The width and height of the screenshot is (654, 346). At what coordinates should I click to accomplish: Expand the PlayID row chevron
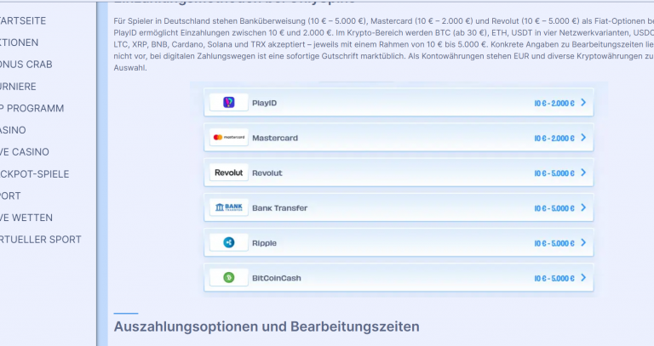(583, 102)
